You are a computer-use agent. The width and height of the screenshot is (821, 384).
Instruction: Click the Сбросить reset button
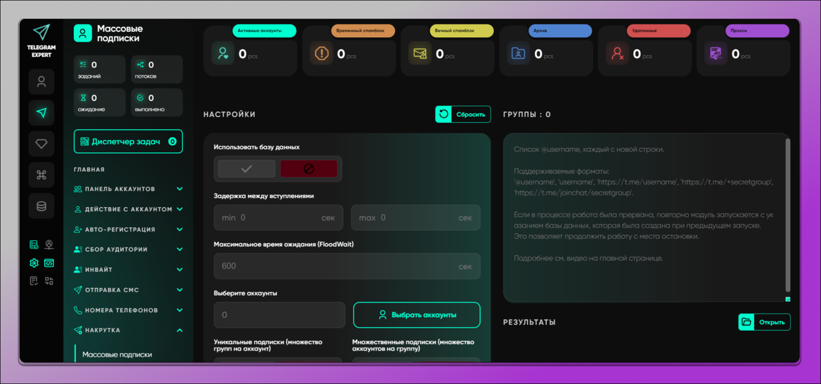coord(463,115)
